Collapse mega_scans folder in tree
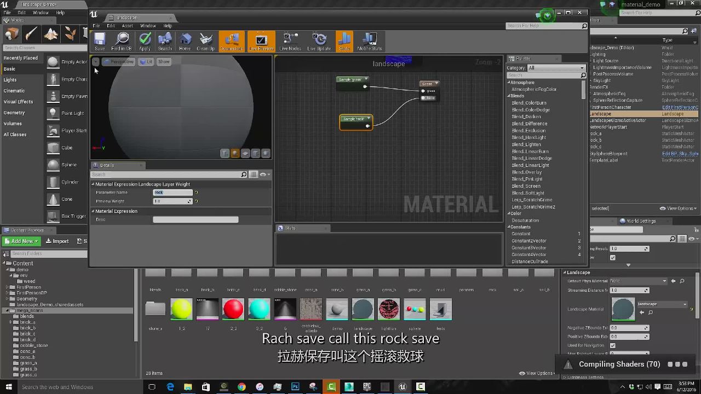Viewport: 701px width, 394px height. tap(8, 311)
